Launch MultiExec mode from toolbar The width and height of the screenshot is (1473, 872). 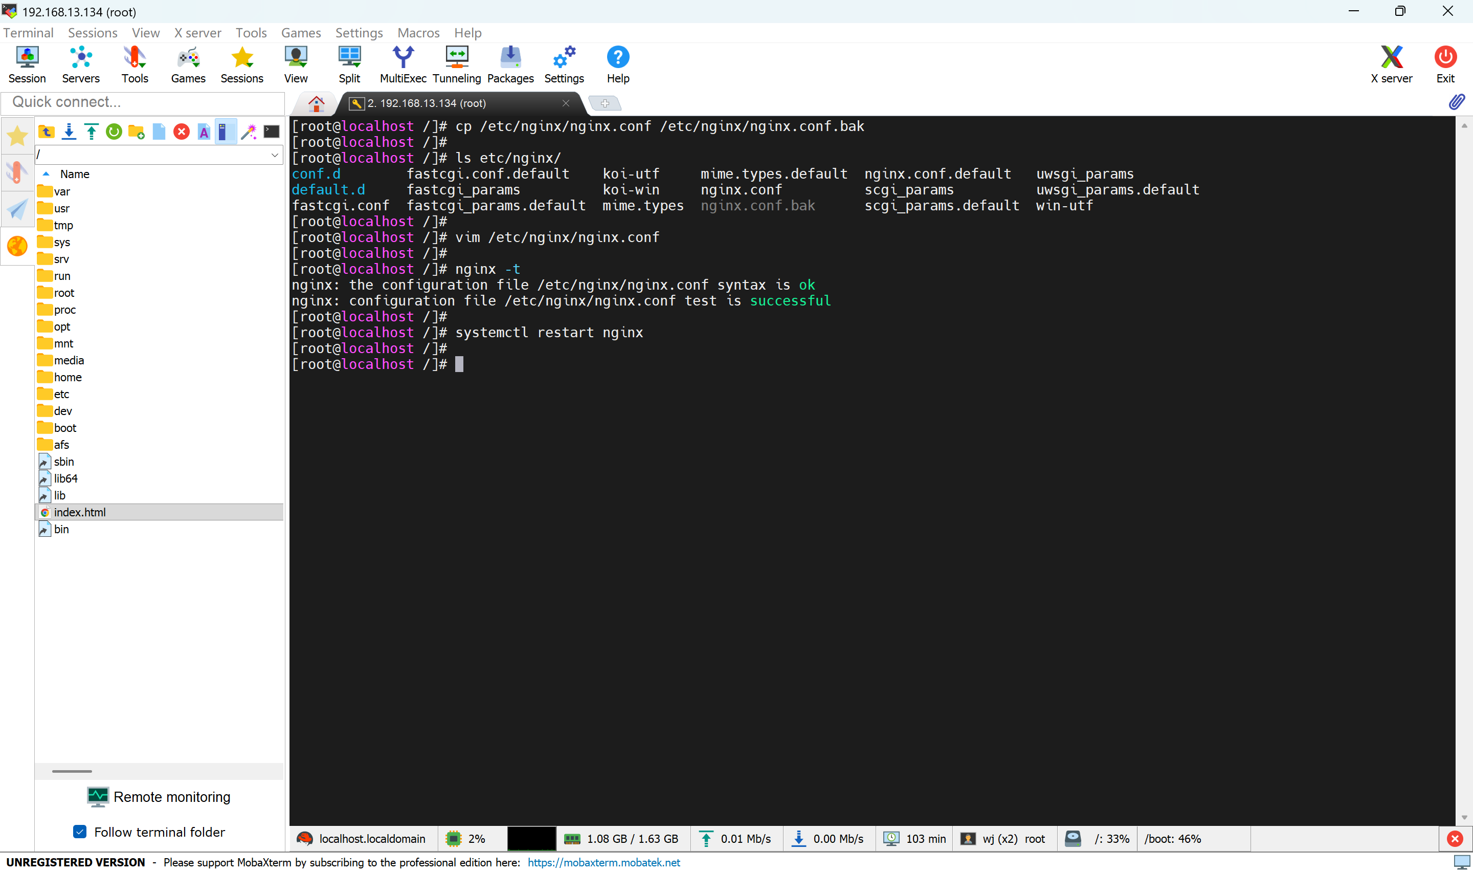(403, 64)
